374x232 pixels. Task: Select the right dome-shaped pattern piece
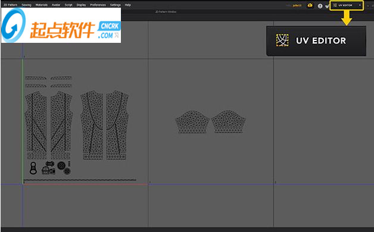click(x=229, y=121)
